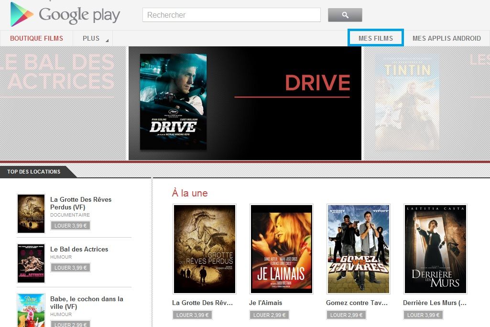Open La Grotte Des Rêves Perdus (VF) title link
The height and width of the screenshot is (327, 490).
(x=81, y=203)
